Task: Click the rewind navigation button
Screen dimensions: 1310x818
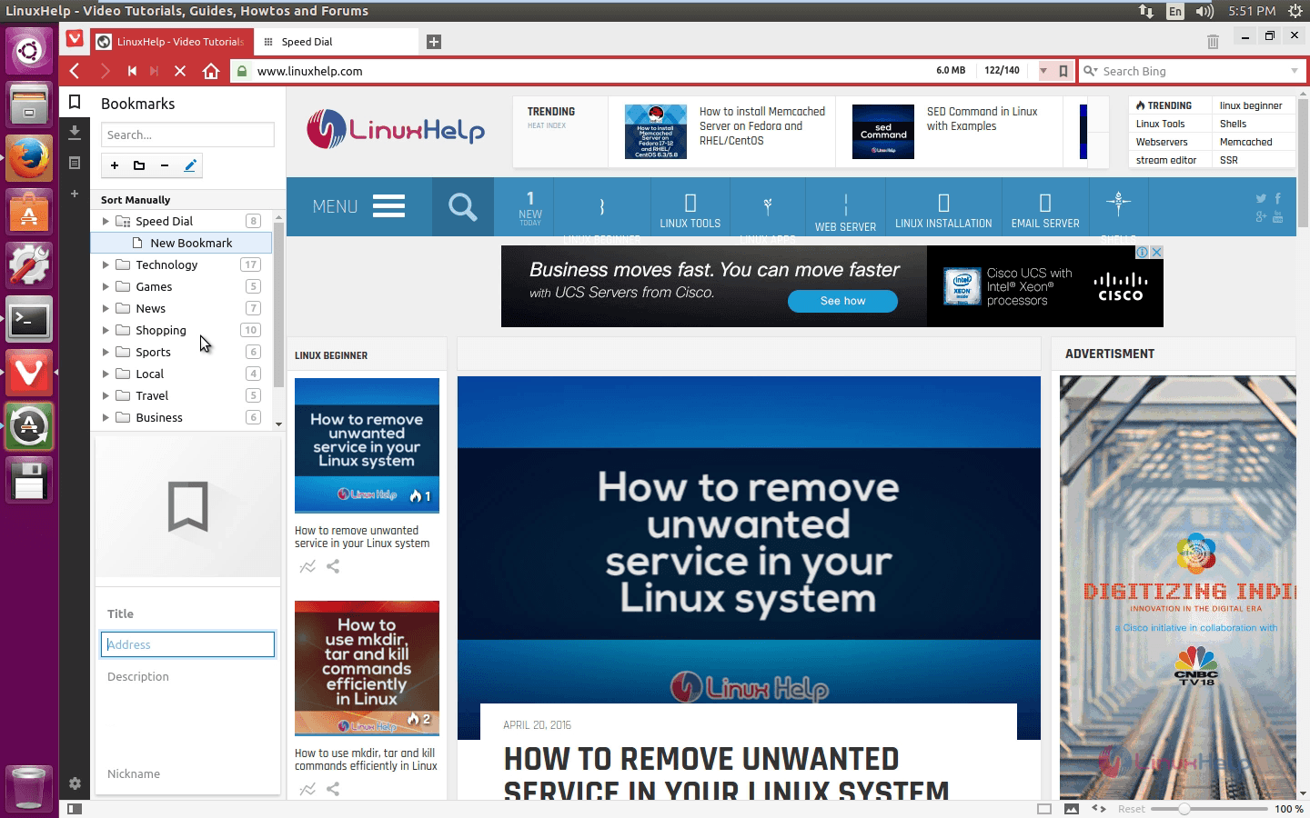Action: [x=132, y=71]
